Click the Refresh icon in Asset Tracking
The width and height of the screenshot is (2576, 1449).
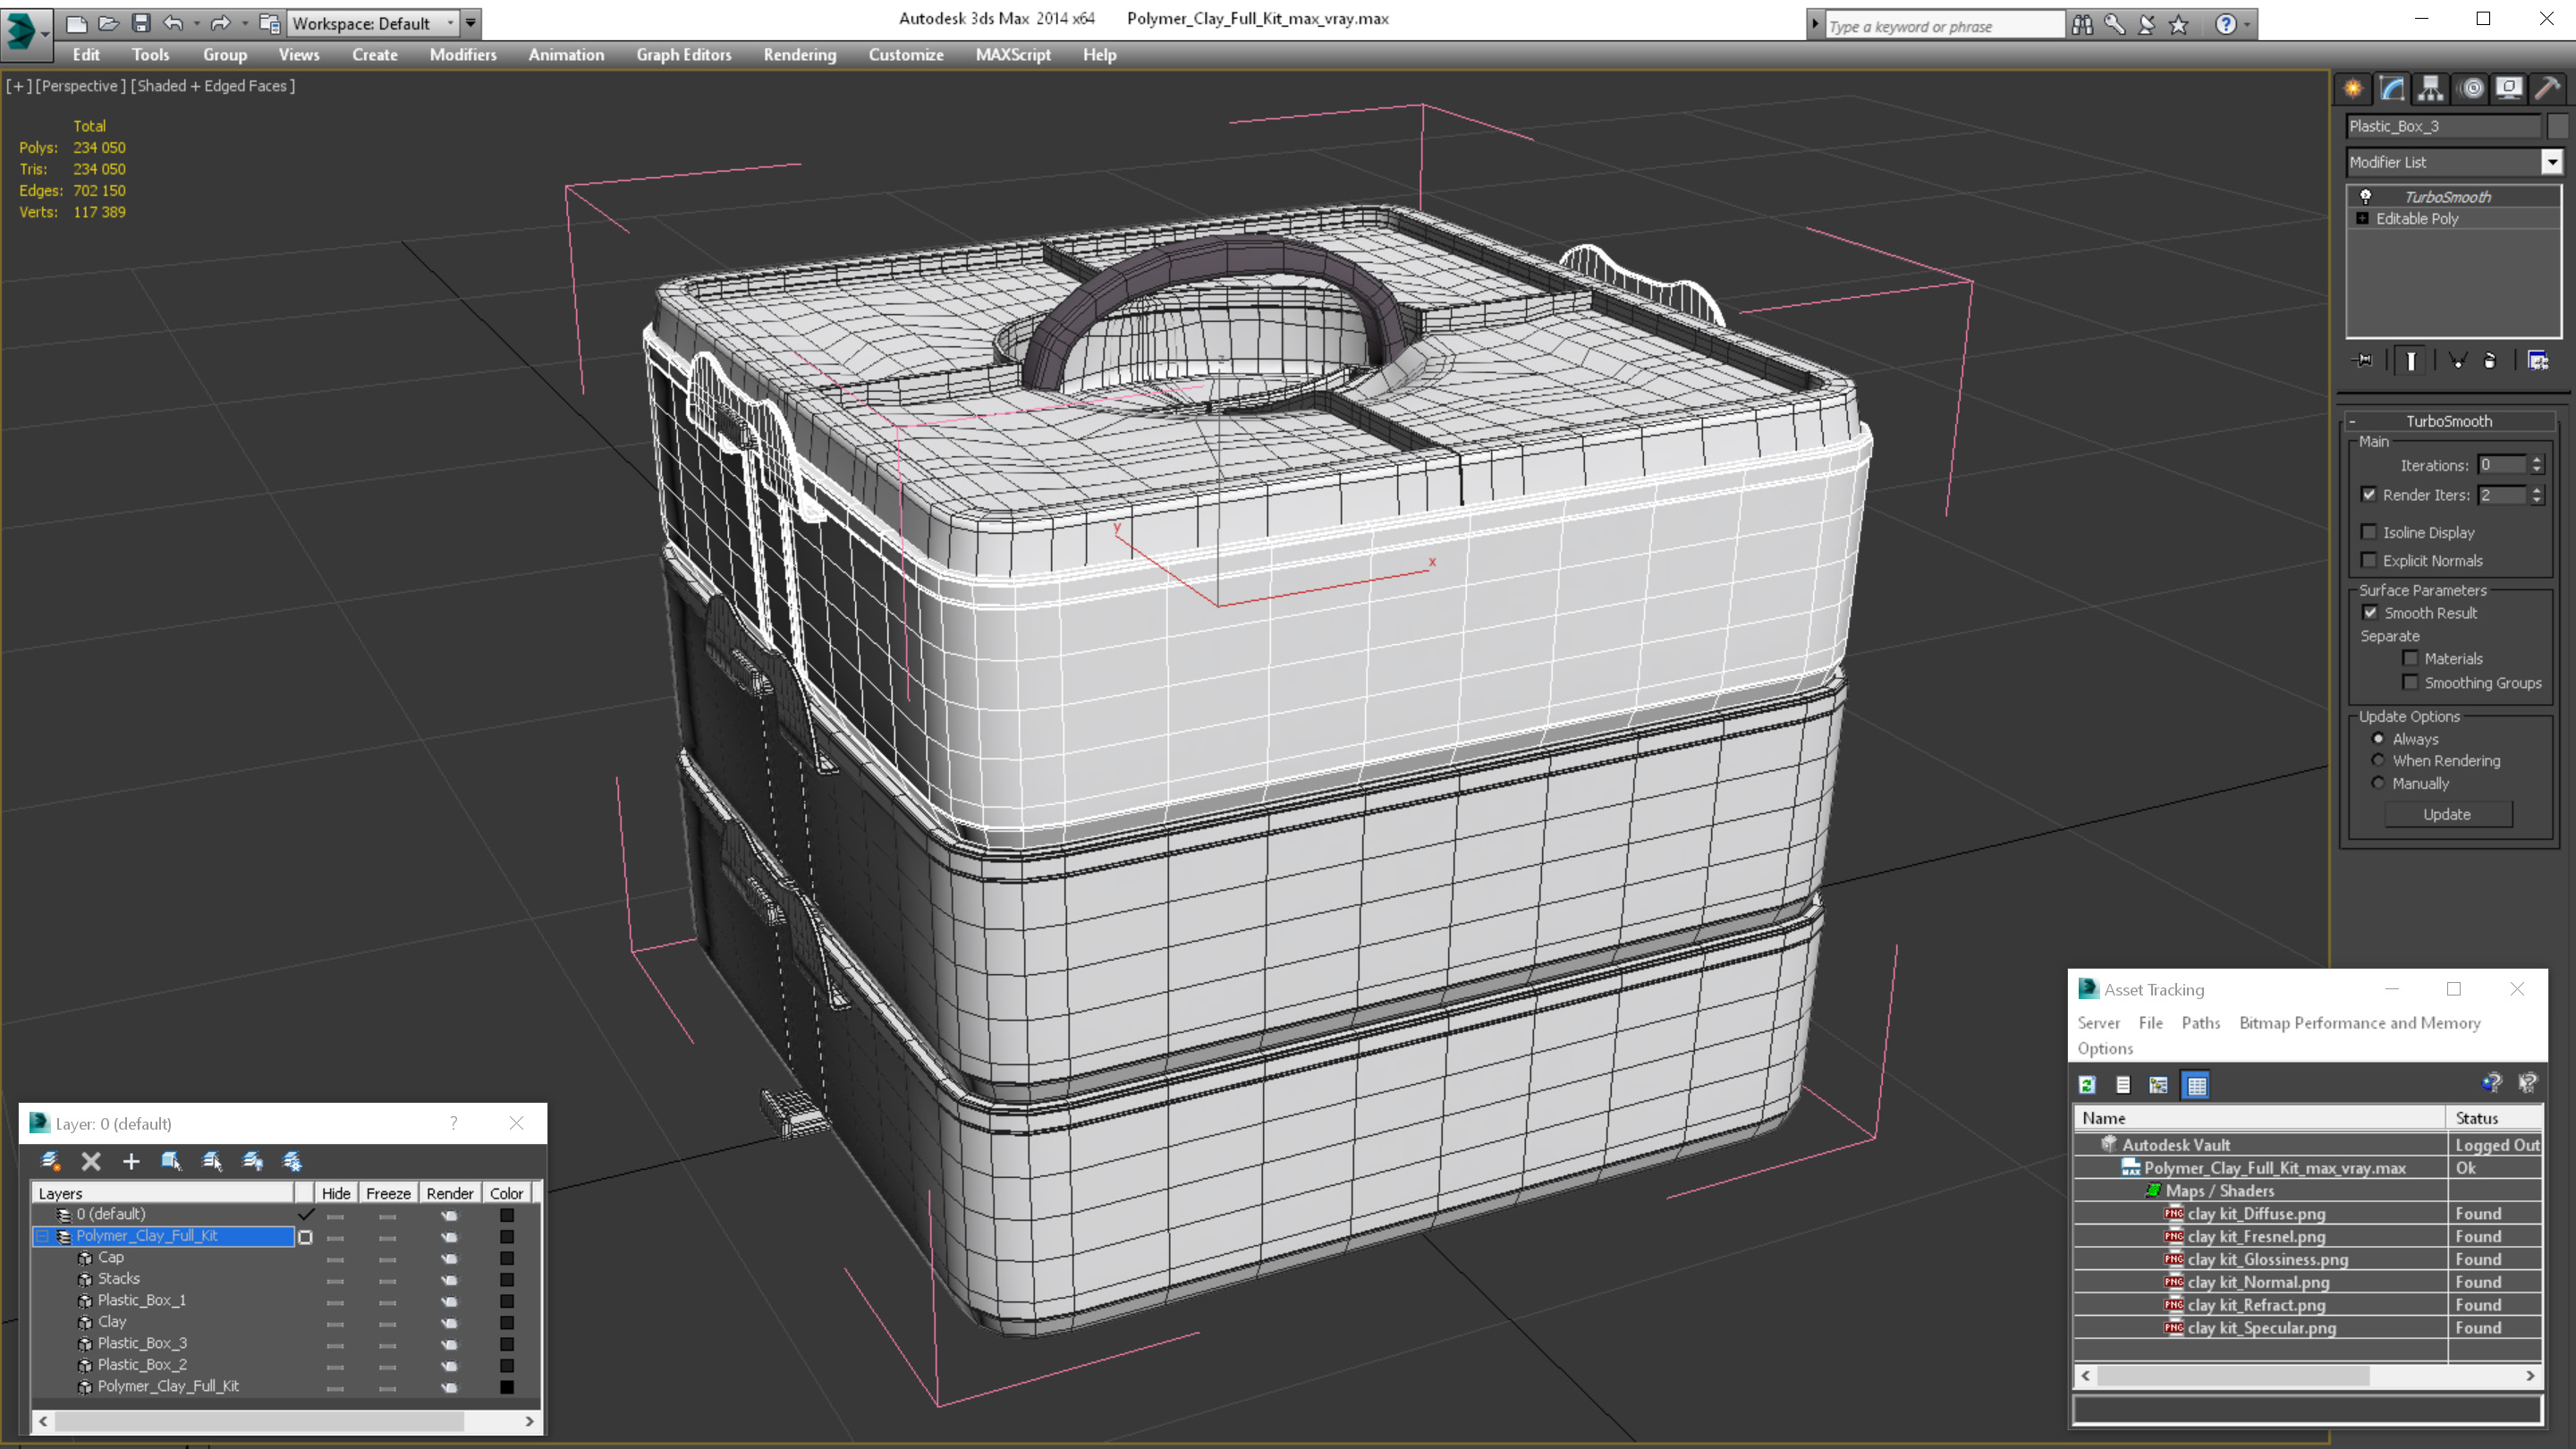tap(2087, 1085)
